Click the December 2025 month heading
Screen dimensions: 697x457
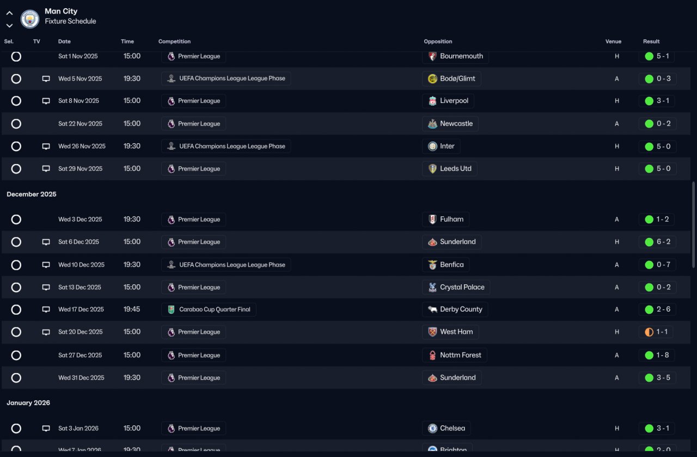(32, 194)
